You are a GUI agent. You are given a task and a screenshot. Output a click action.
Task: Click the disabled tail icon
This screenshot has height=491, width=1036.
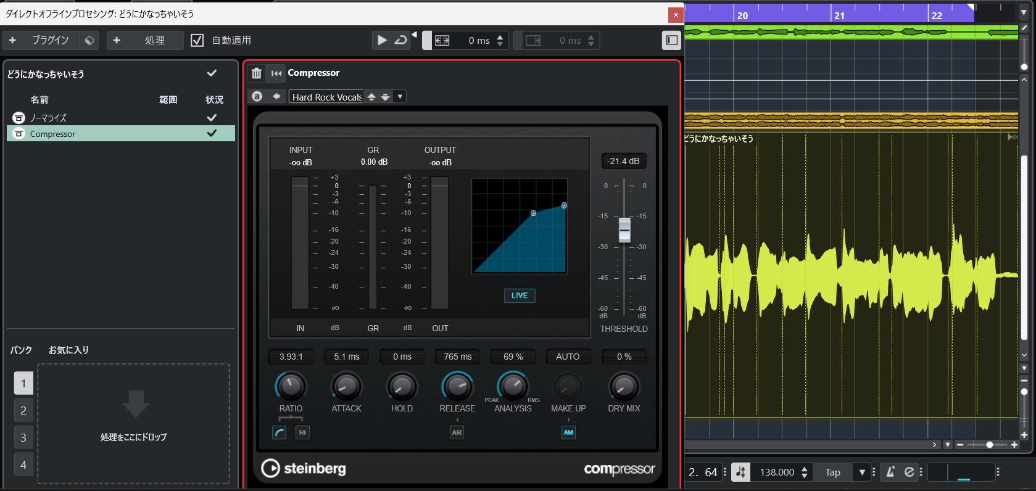pyautogui.click(x=533, y=41)
